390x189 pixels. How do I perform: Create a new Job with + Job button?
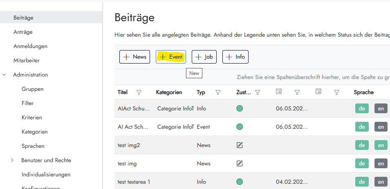click(204, 57)
